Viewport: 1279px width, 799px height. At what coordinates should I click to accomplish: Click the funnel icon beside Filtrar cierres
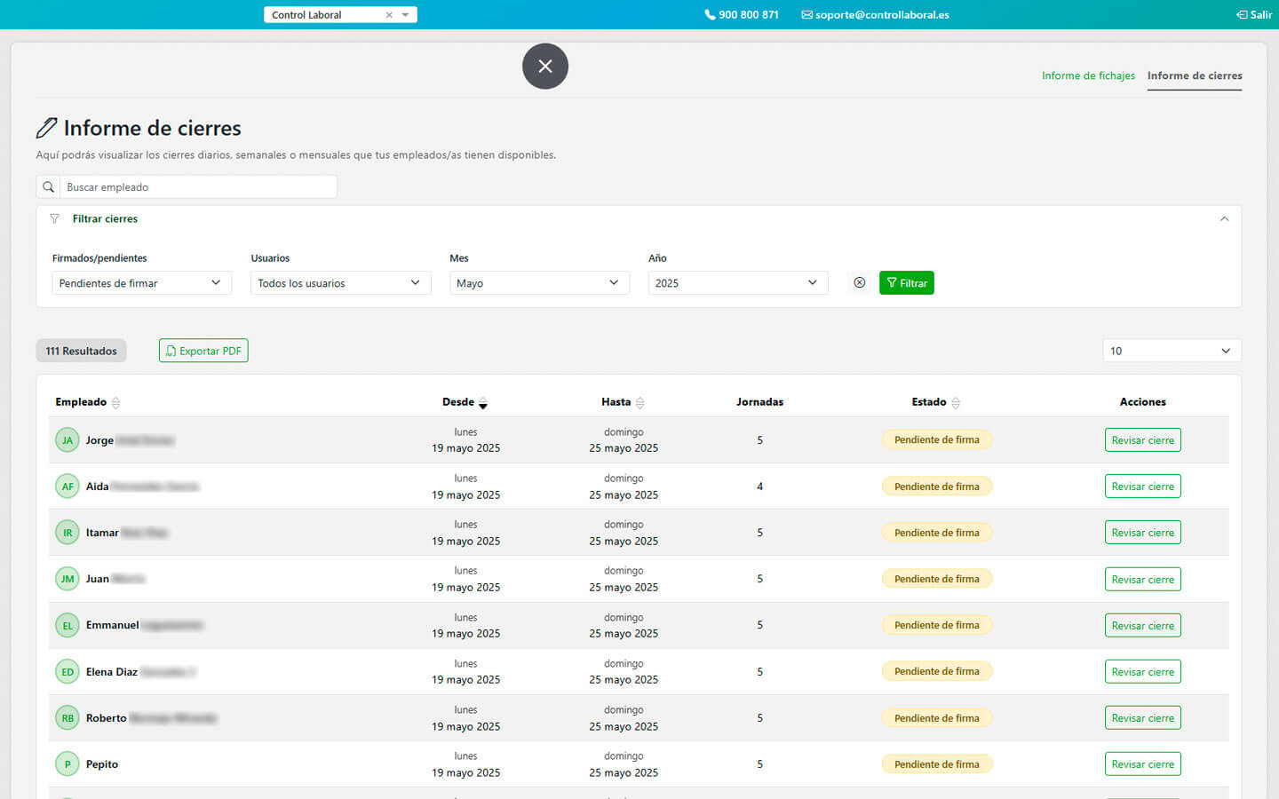(x=54, y=218)
